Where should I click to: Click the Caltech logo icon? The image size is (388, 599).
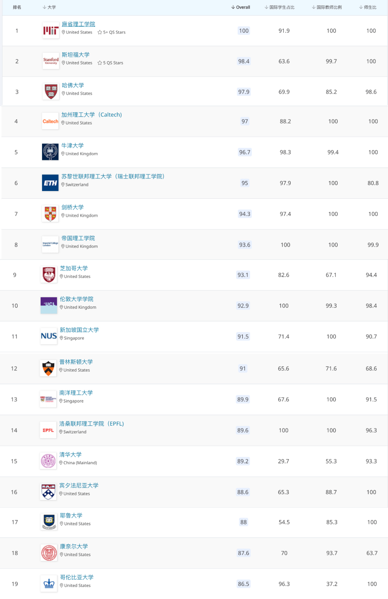(50, 122)
